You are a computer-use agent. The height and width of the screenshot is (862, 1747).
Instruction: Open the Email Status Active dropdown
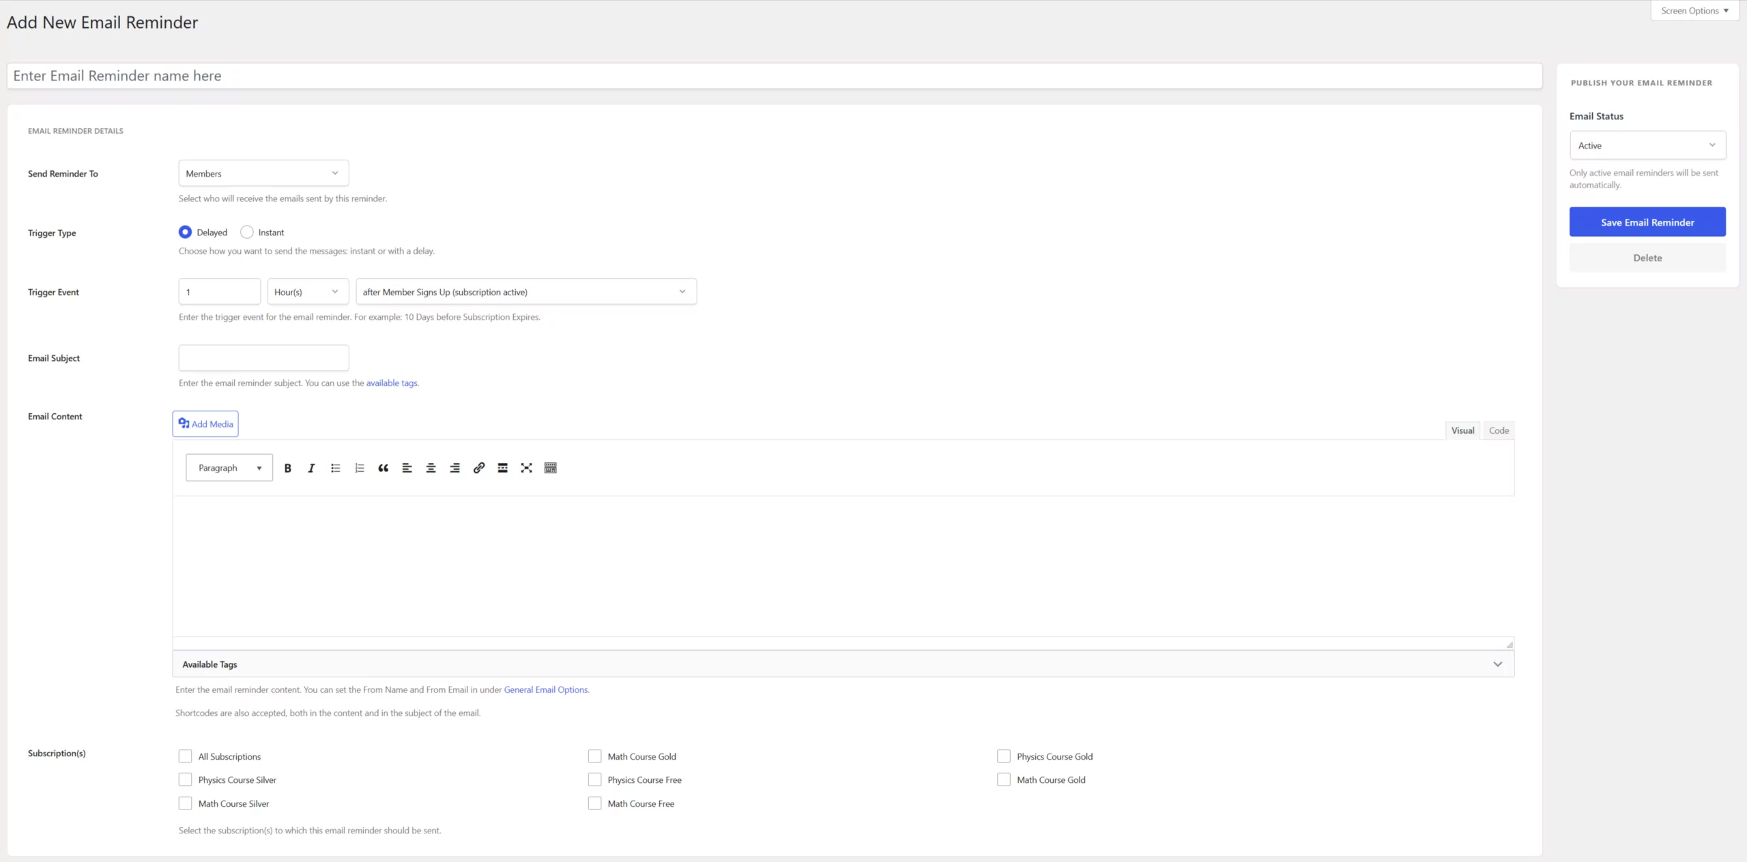tap(1647, 145)
